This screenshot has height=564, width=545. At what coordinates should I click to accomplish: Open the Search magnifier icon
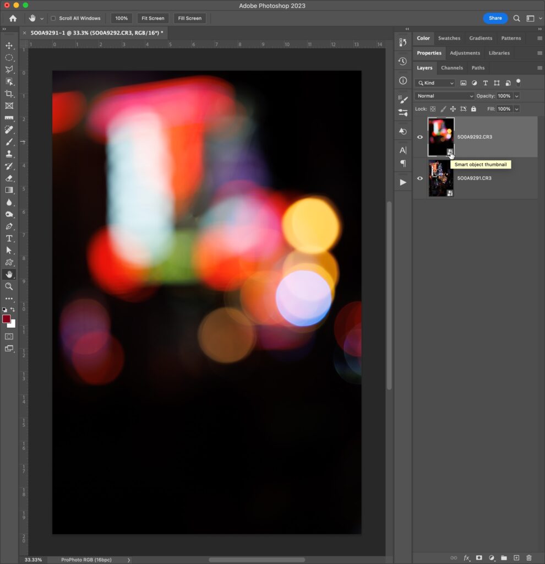pyautogui.click(x=516, y=18)
